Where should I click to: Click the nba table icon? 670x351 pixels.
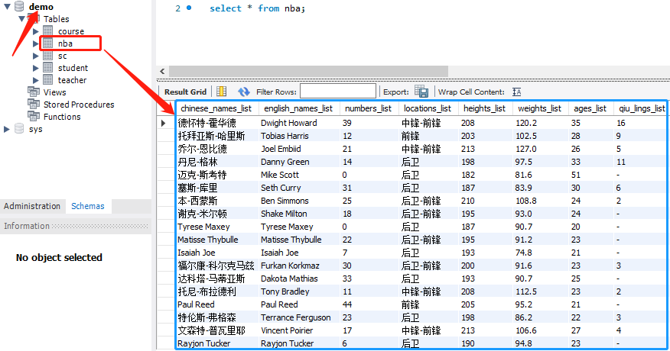coord(48,43)
